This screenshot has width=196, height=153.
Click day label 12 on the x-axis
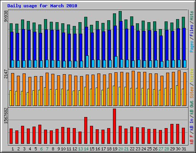(x=75, y=149)
